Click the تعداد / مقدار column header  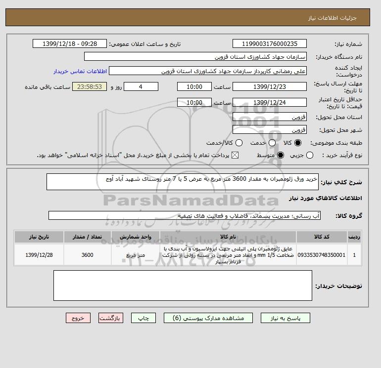pos(88,237)
